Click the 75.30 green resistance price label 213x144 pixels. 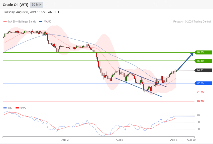(203, 61)
